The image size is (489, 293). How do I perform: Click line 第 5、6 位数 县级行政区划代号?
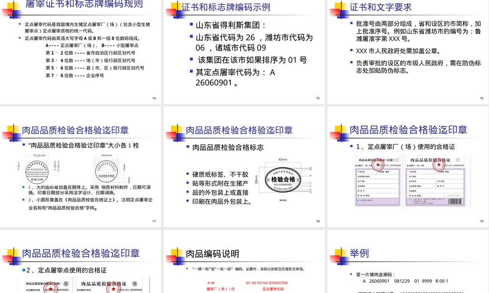(95, 68)
